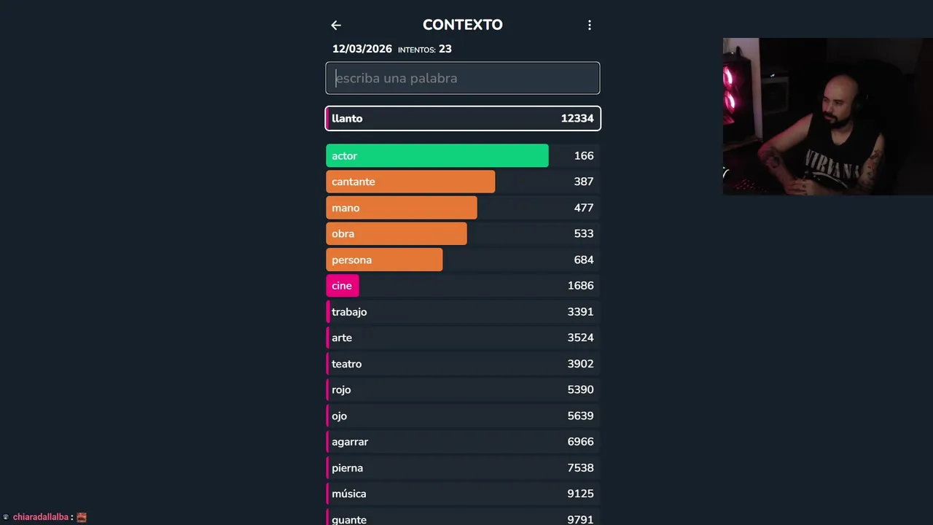Image resolution: width=933 pixels, height=525 pixels.
Task: Open the three-dot options menu
Action: point(590,26)
